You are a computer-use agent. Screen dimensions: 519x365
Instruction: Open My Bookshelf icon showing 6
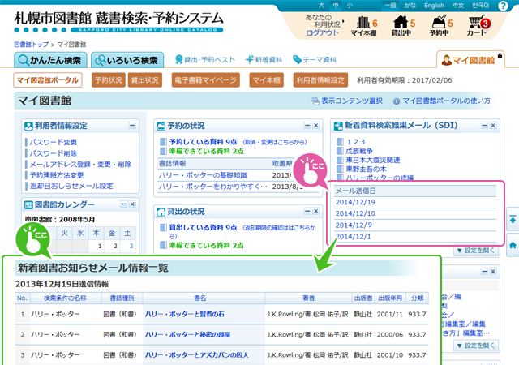pyautogui.click(x=364, y=26)
